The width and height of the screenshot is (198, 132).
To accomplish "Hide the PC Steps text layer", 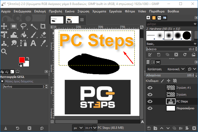I will tap(150, 101).
